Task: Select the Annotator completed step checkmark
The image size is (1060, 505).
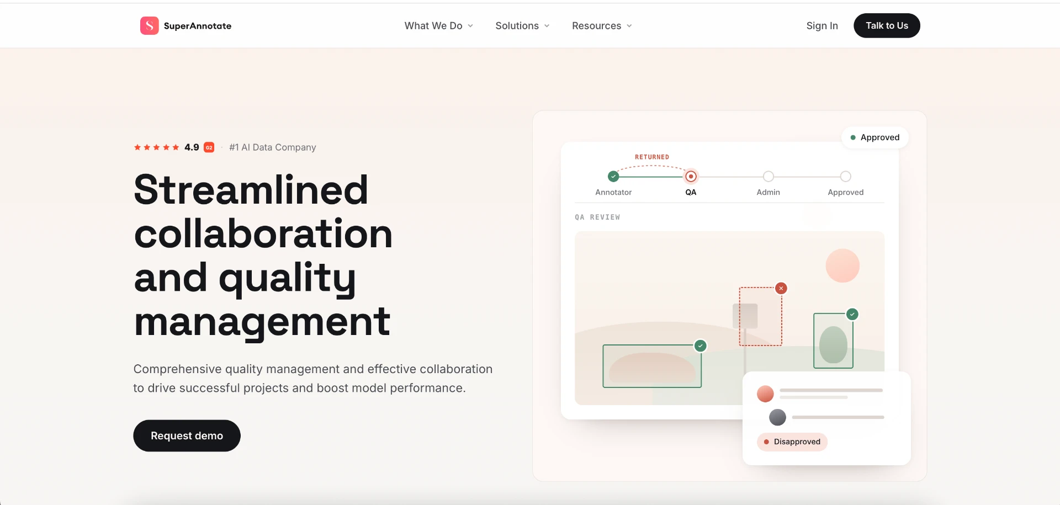Action: tap(613, 177)
